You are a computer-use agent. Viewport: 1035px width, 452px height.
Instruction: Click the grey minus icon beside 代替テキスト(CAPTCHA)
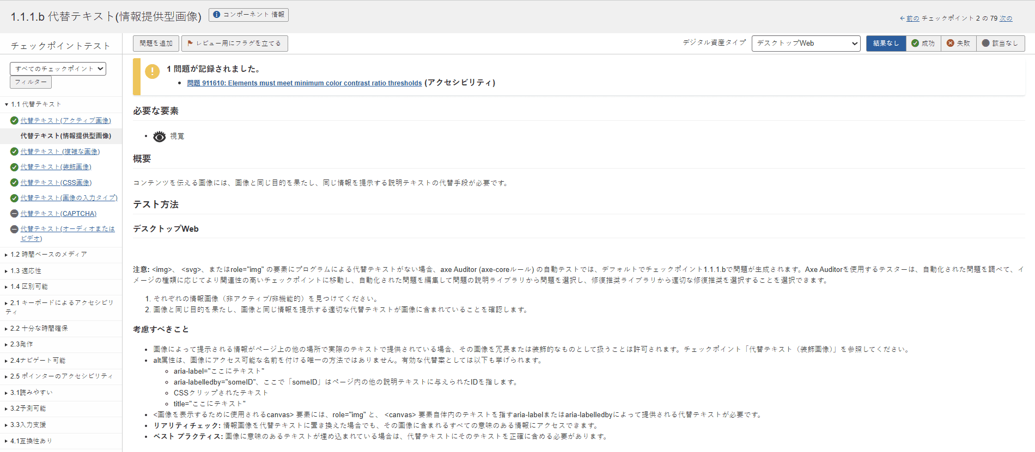pyautogui.click(x=15, y=214)
